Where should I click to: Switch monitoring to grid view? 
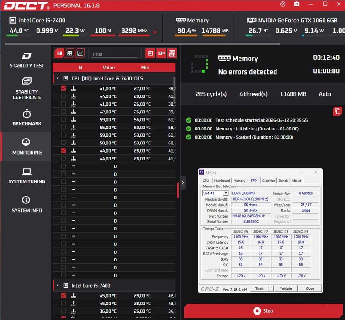click(x=69, y=53)
